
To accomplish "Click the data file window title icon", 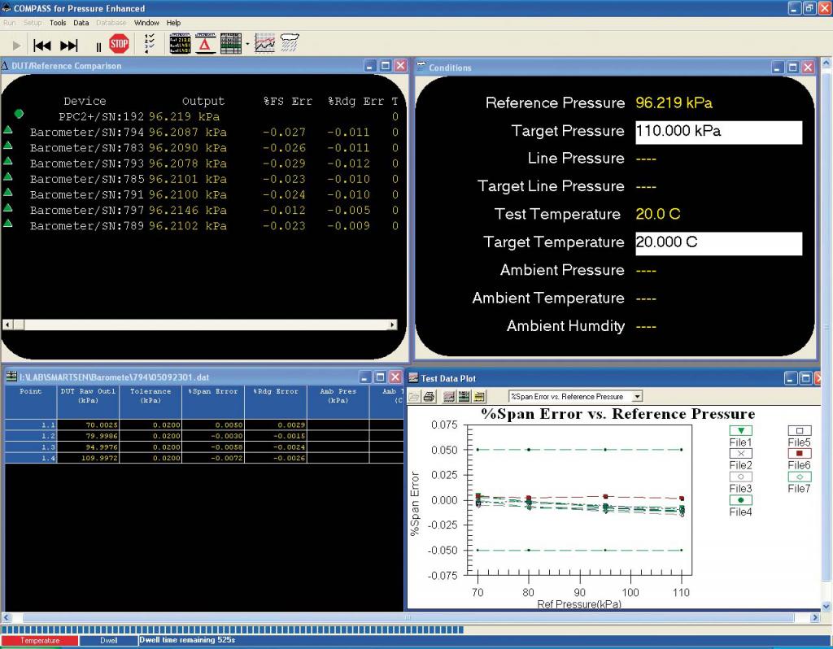I will 11,377.
